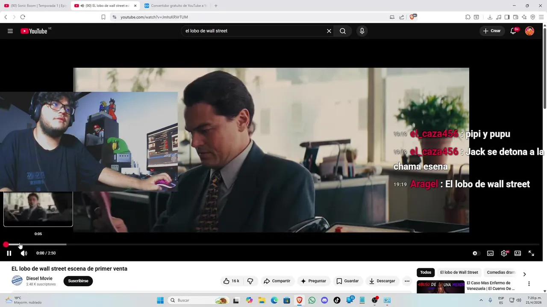Share the video with Compartir

pos(277,281)
